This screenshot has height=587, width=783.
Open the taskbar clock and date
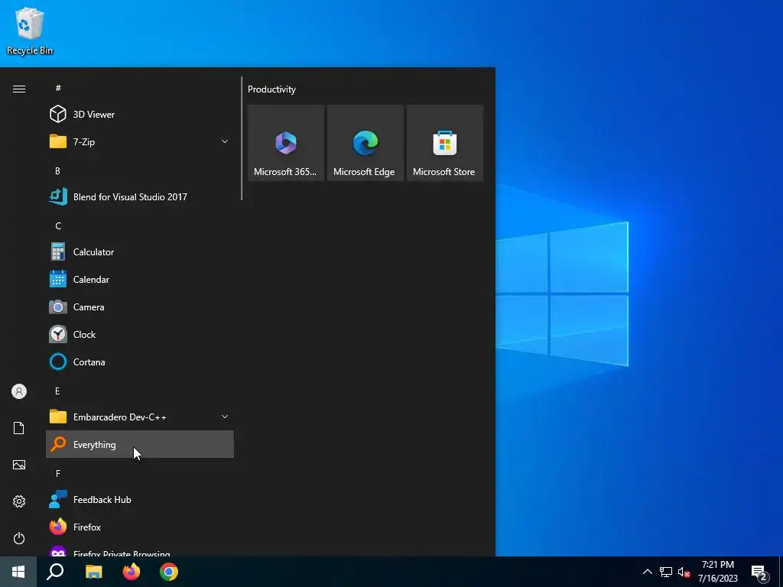(717, 572)
